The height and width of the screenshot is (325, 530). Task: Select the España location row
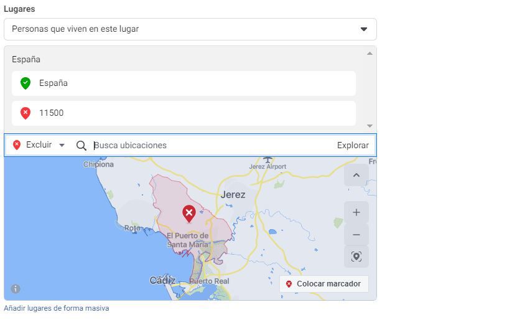point(184,83)
